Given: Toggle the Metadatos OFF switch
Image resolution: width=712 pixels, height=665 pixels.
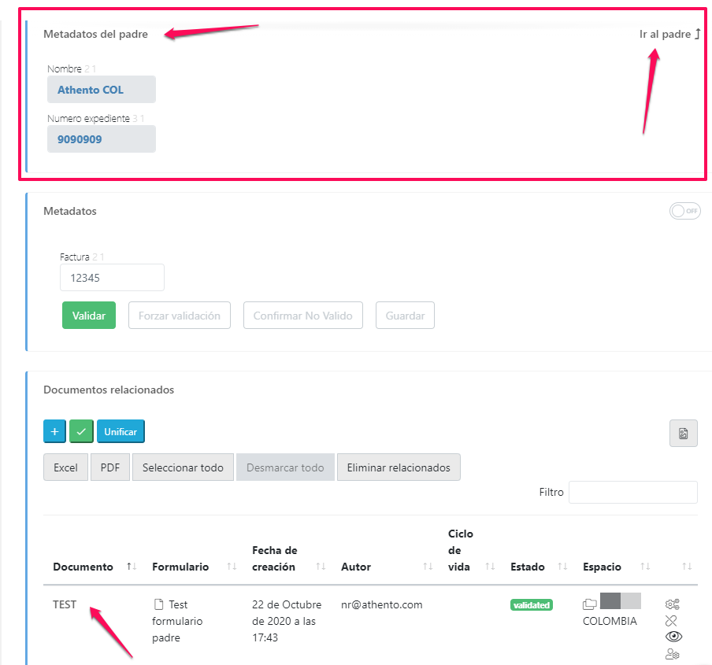Looking at the screenshot, I should [x=684, y=211].
